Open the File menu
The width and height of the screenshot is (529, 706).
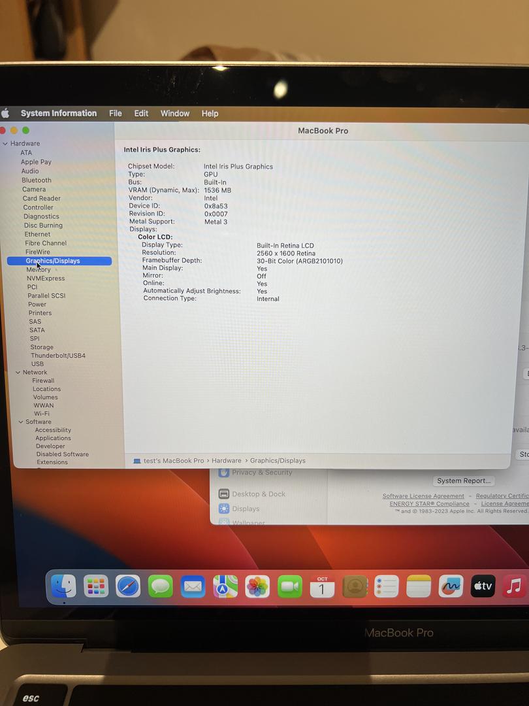tap(116, 114)
